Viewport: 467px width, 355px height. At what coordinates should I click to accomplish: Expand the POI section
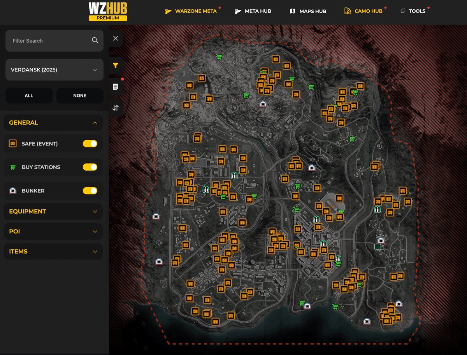(x=53, y=231)
